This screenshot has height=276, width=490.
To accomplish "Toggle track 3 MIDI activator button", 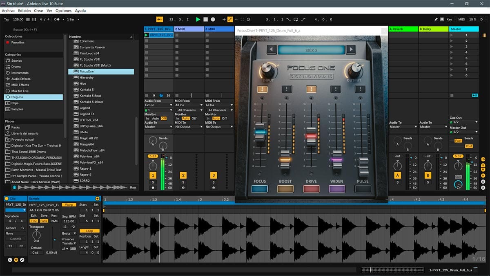I will 213,175.
